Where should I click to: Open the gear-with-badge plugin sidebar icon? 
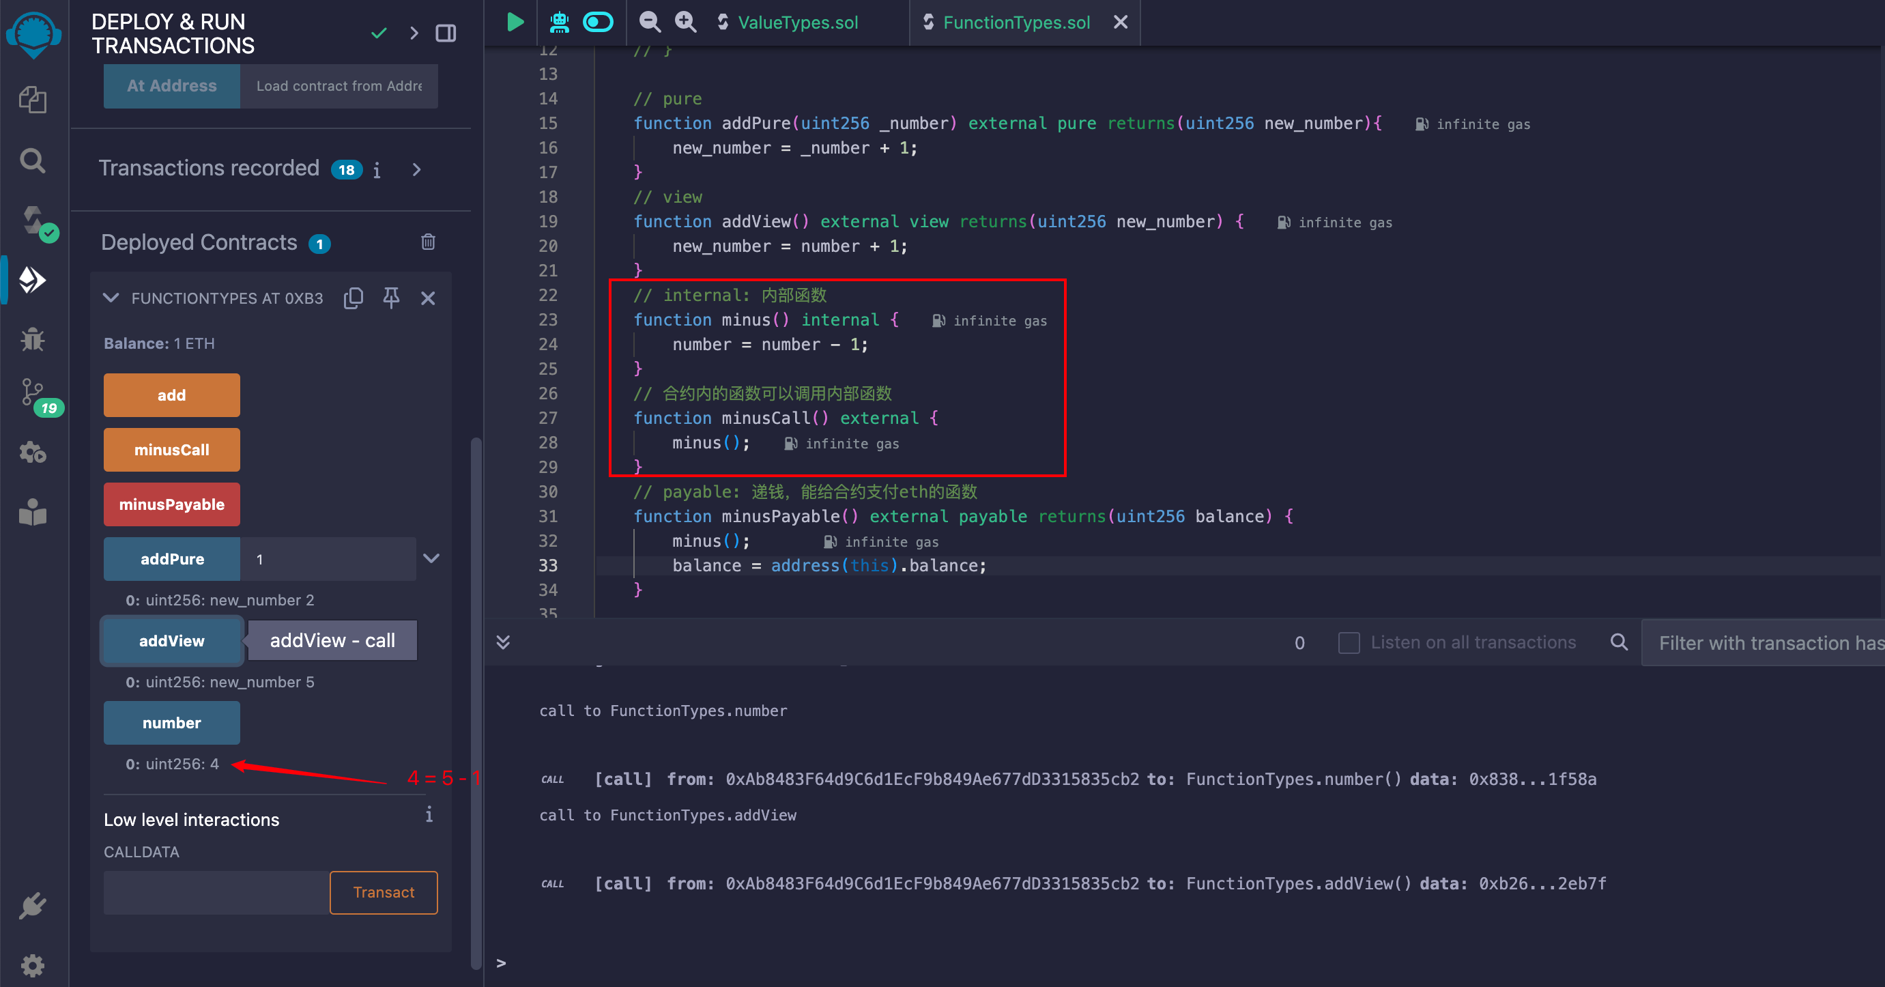click(33, 453)
